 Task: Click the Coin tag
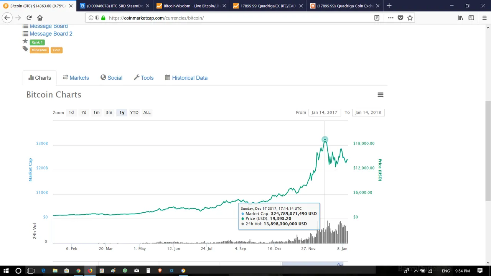click(x=56, y=50)
